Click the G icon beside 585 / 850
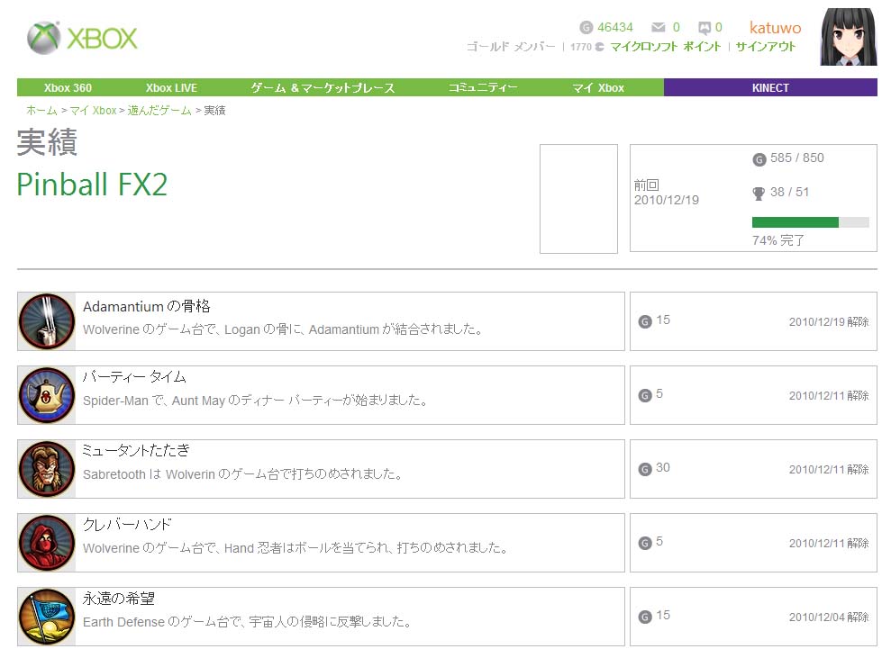The width and height of the screenshot is (891, 658). pos(759,159)
